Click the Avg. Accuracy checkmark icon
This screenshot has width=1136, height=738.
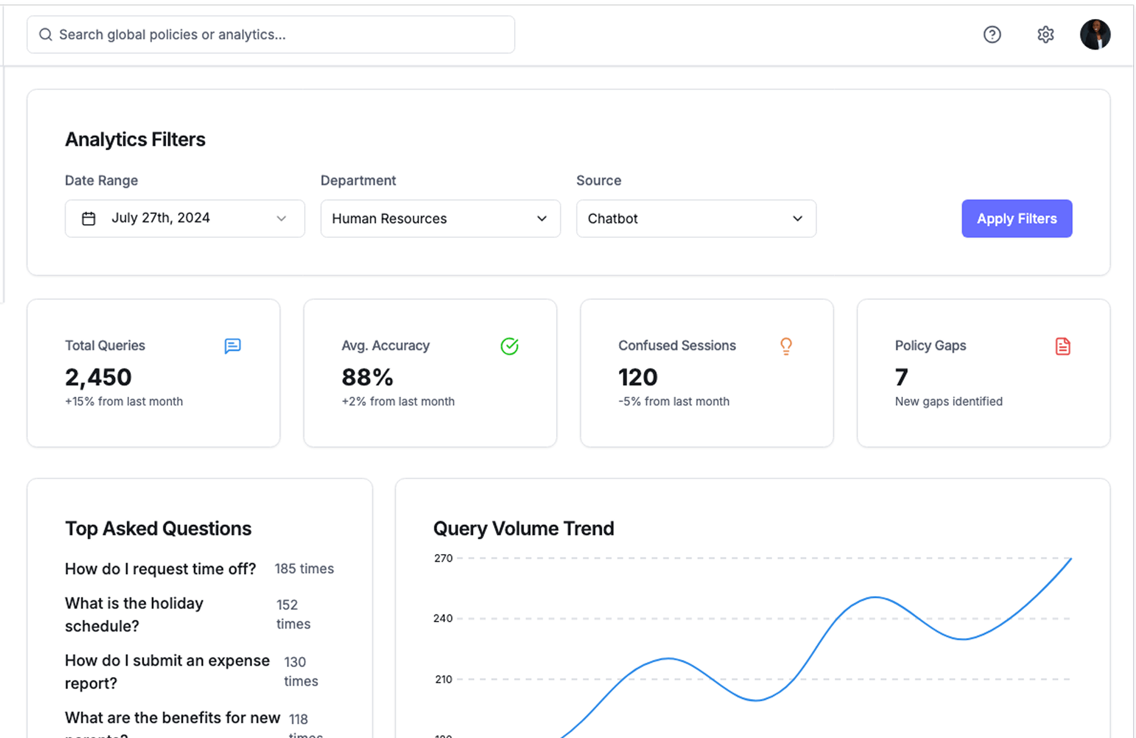(x=509, y=346)
